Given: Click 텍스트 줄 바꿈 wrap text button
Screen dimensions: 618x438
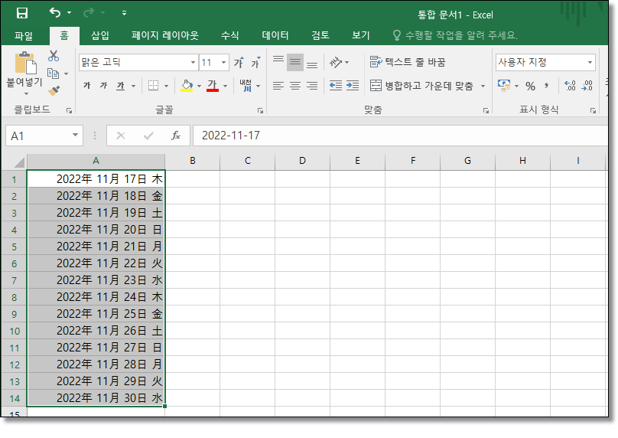Looking at the screenshot, I should (408, 62).
